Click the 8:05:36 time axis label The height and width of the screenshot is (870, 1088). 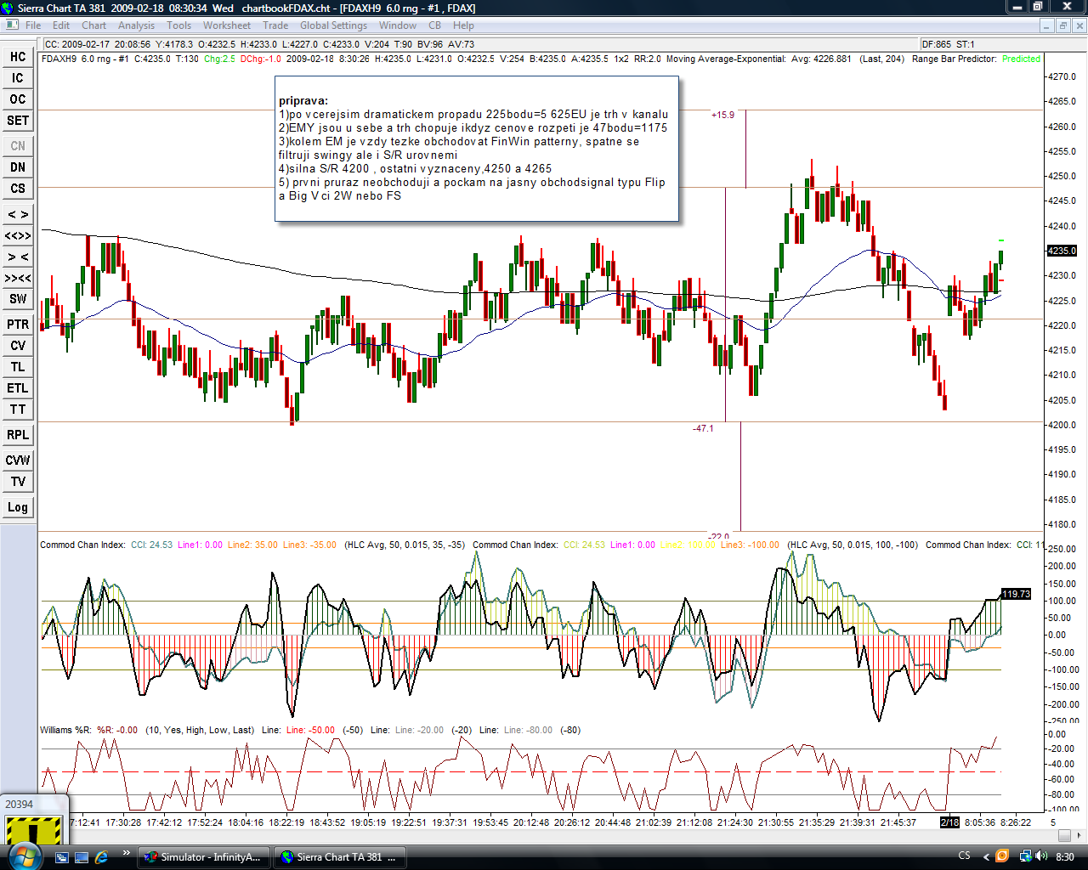click(x=980, y=822)
